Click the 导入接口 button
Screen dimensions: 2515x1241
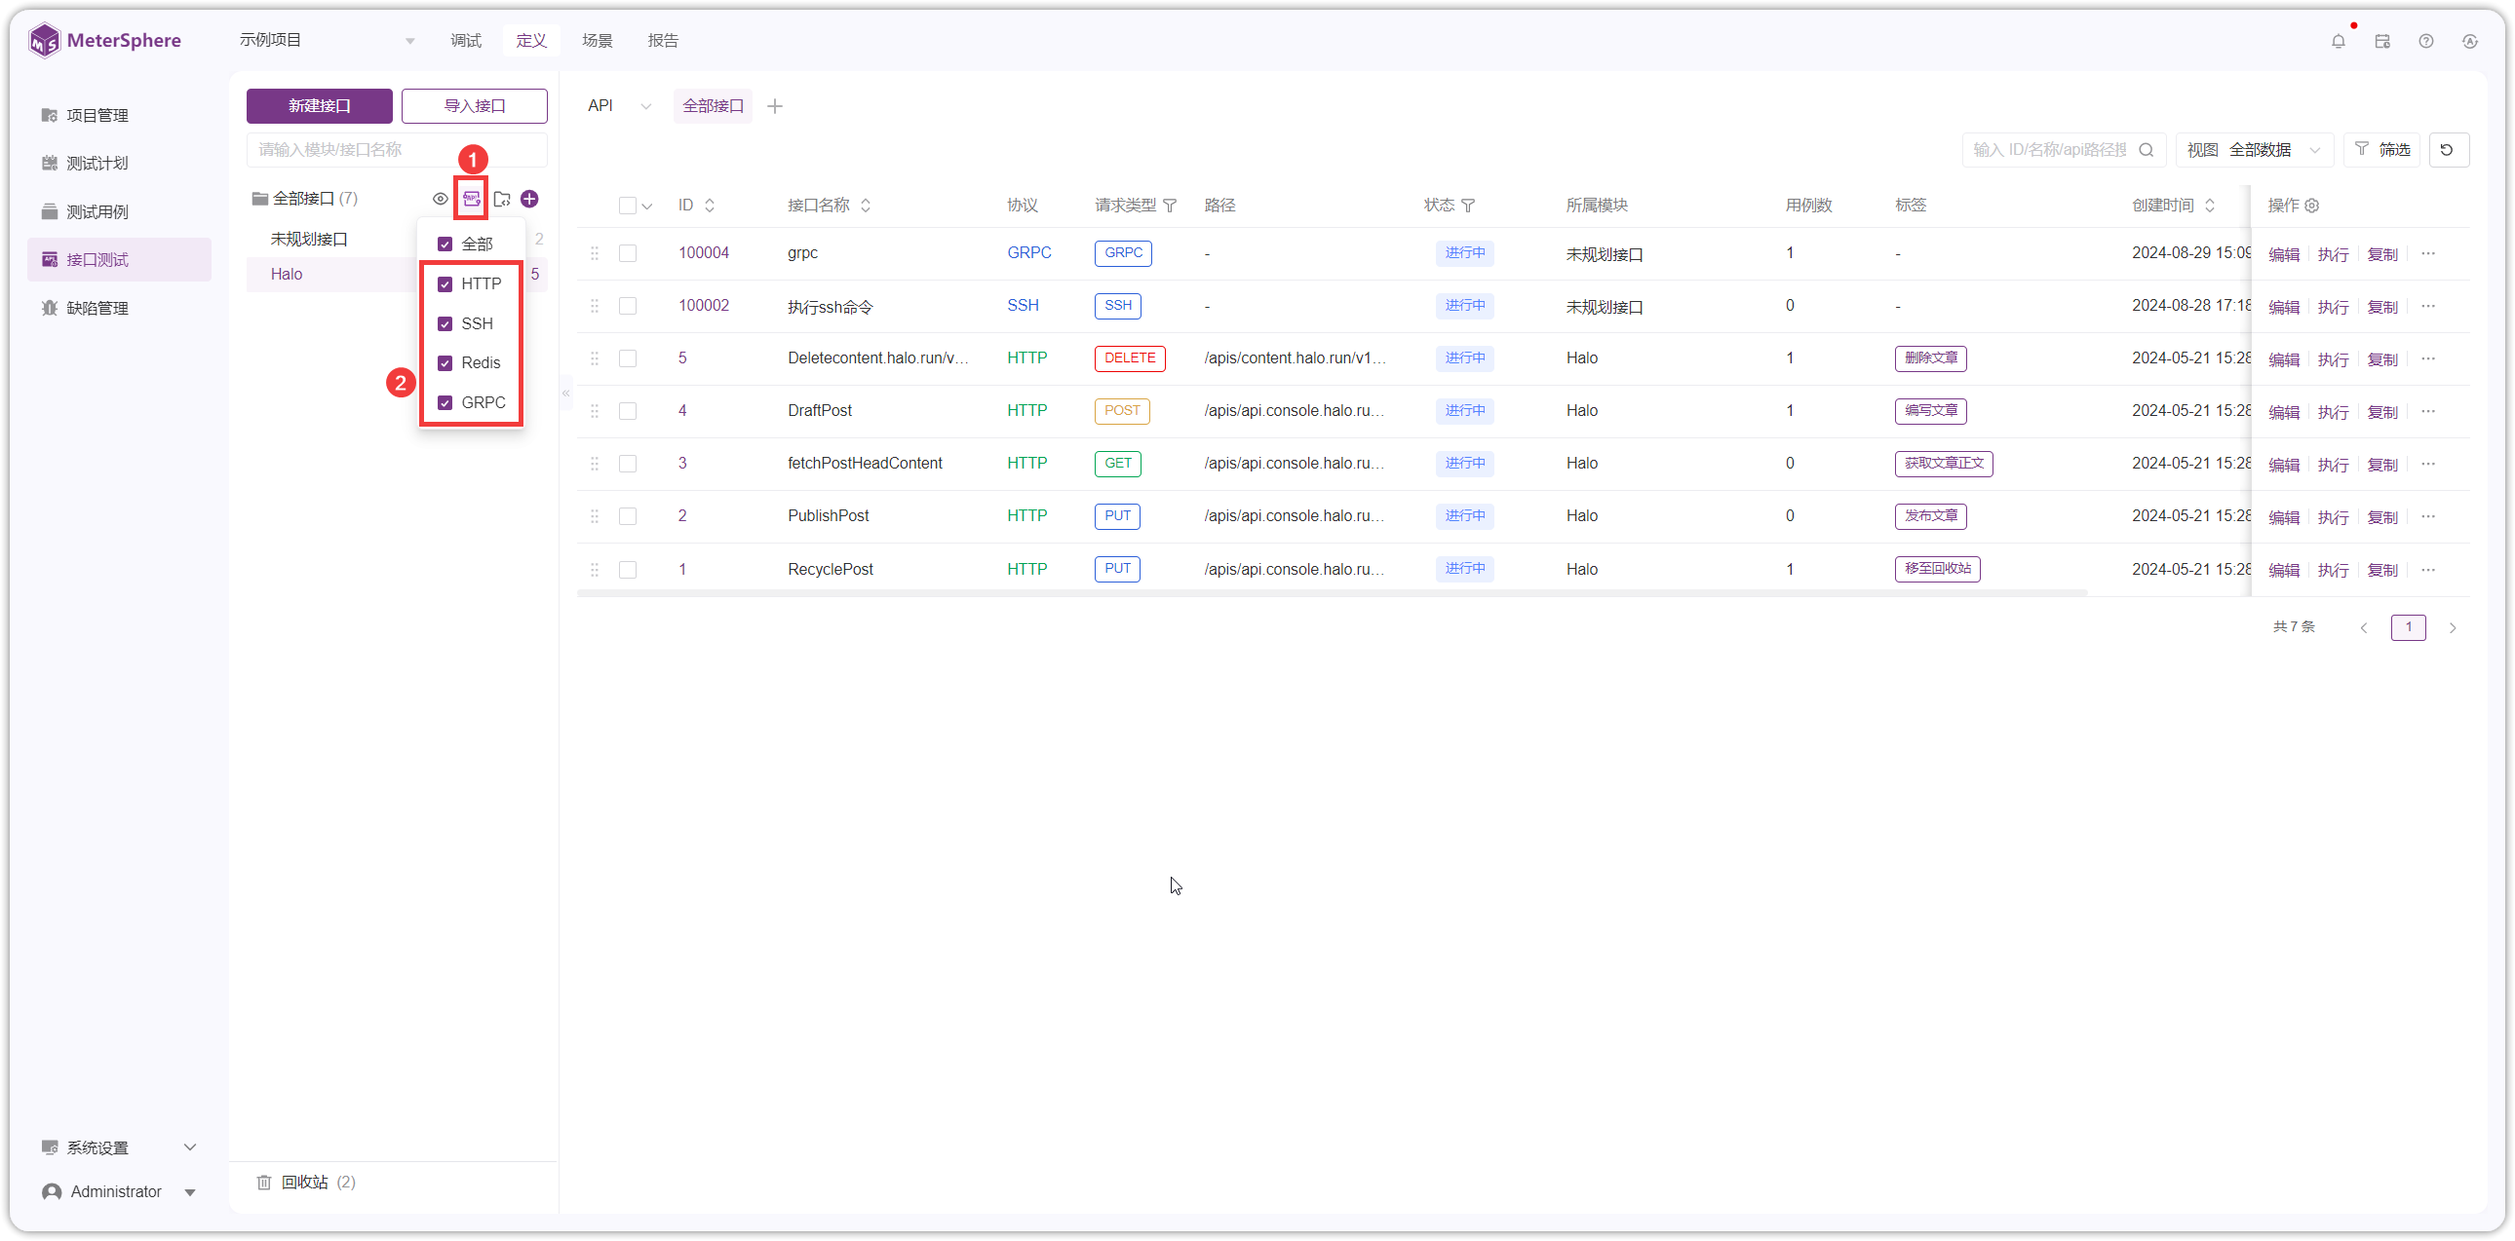pos(475,106)
